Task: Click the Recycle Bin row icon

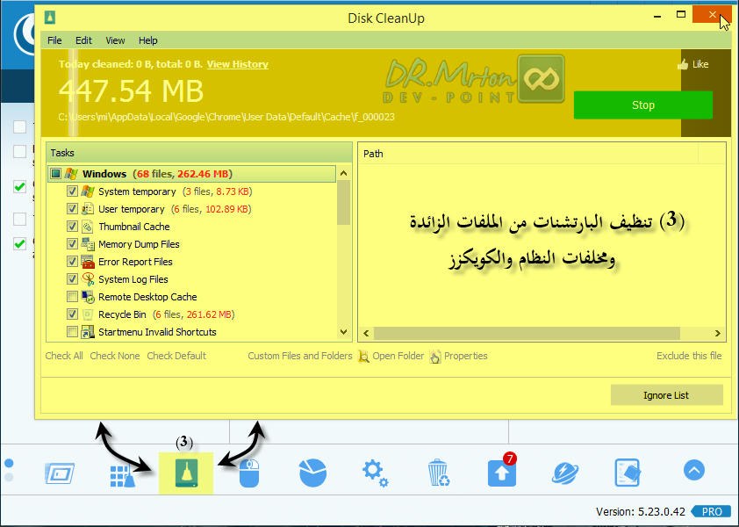Action: pos(88,314)
